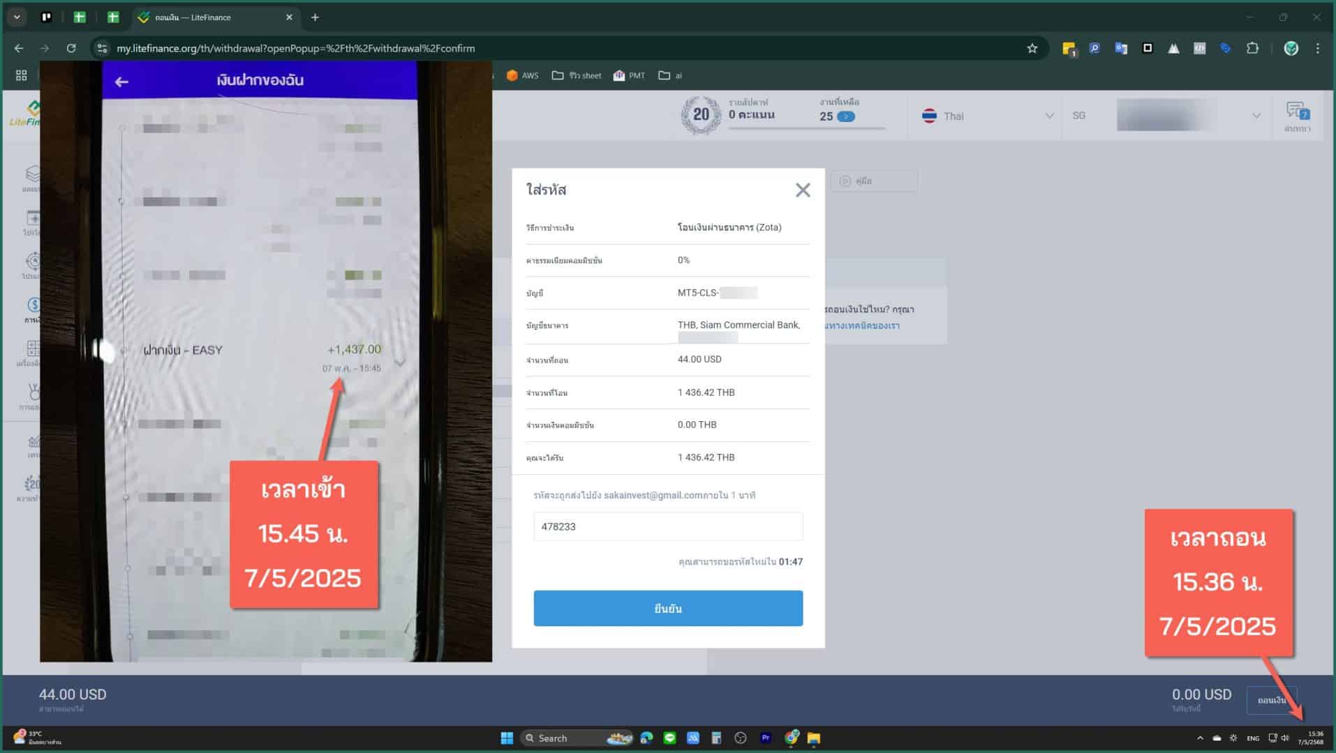Click the blue ยืนยัน confirm button
This screenshot has height=753, width=1336.
pos(668,608)
